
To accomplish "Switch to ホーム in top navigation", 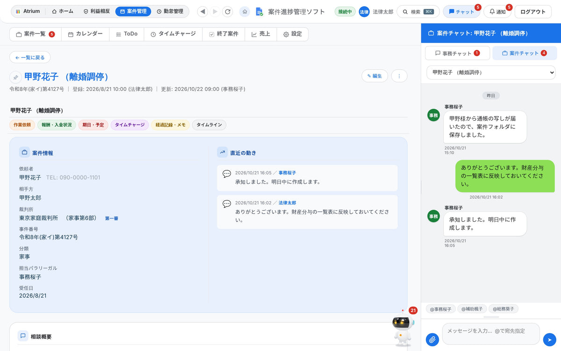I will (63, 11).
